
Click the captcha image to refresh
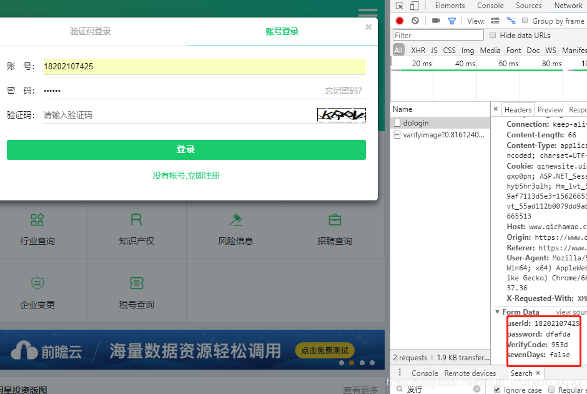tap(341, 115)
